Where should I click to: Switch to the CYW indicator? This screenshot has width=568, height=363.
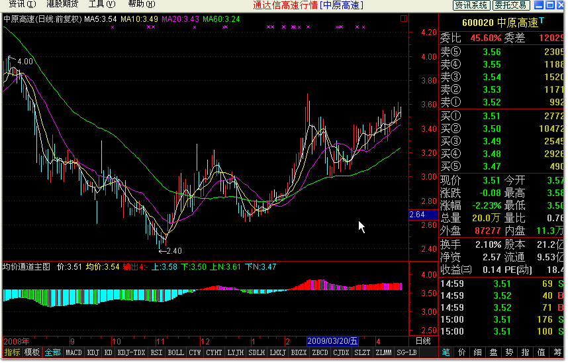click(195, 352)
